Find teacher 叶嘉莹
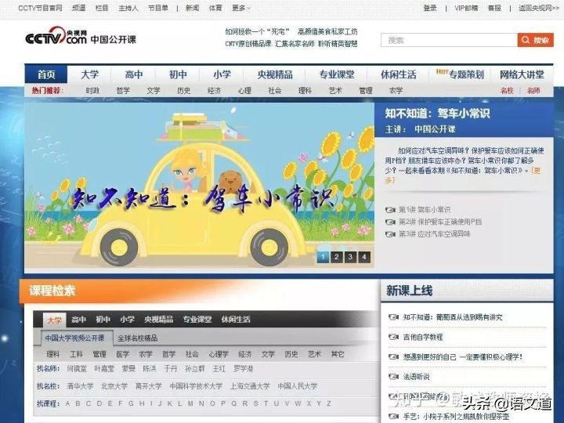The width and height of the screenshot is (564, 423). click(104, 369)
